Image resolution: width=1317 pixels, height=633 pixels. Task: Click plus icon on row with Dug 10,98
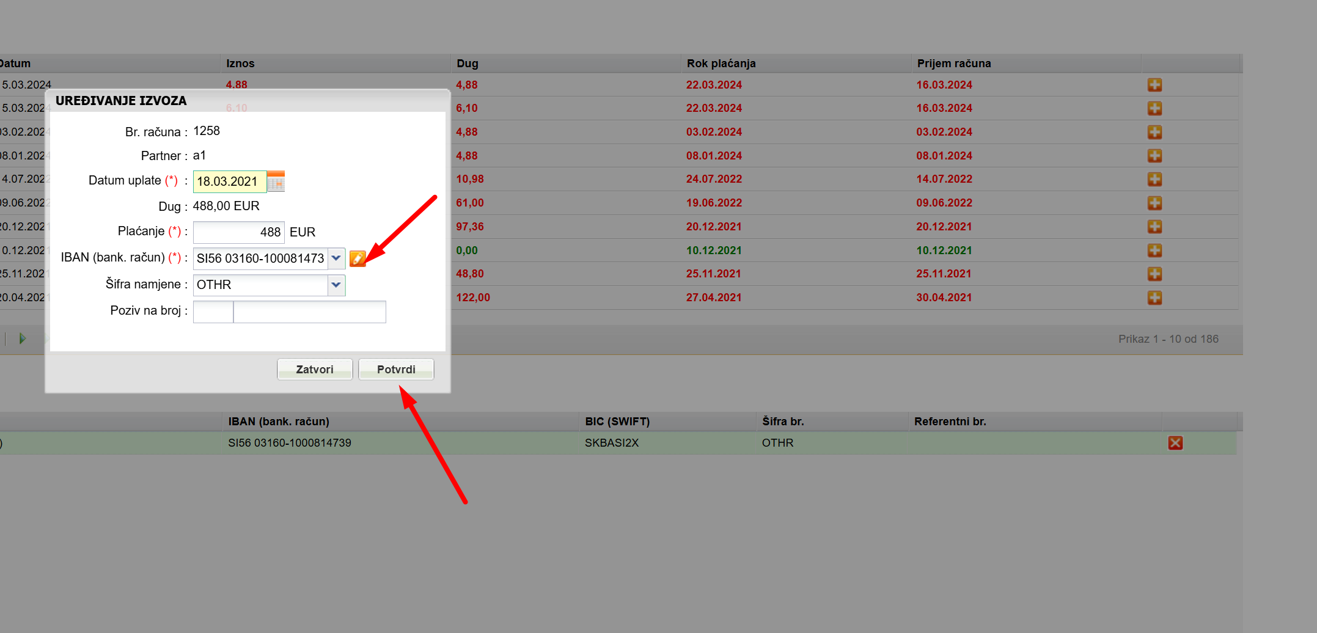1154,179
